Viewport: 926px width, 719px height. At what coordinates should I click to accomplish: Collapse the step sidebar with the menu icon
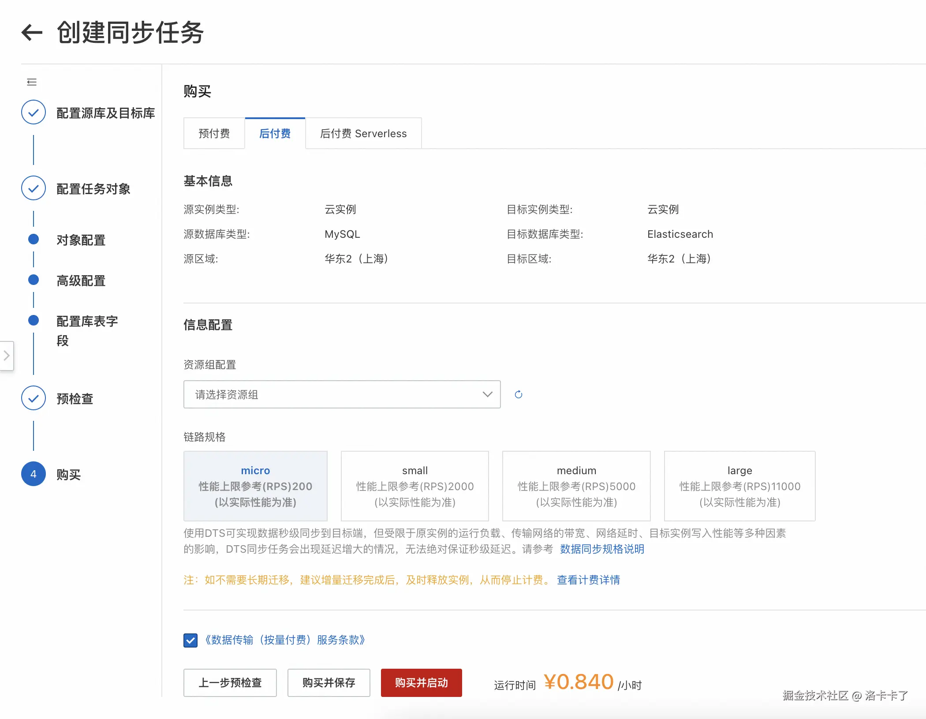coord(32,82)
